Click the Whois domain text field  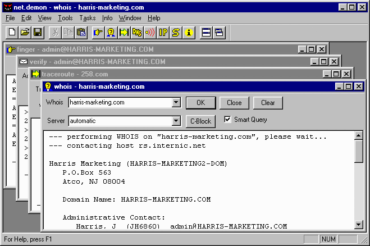(x=120, y=103)
